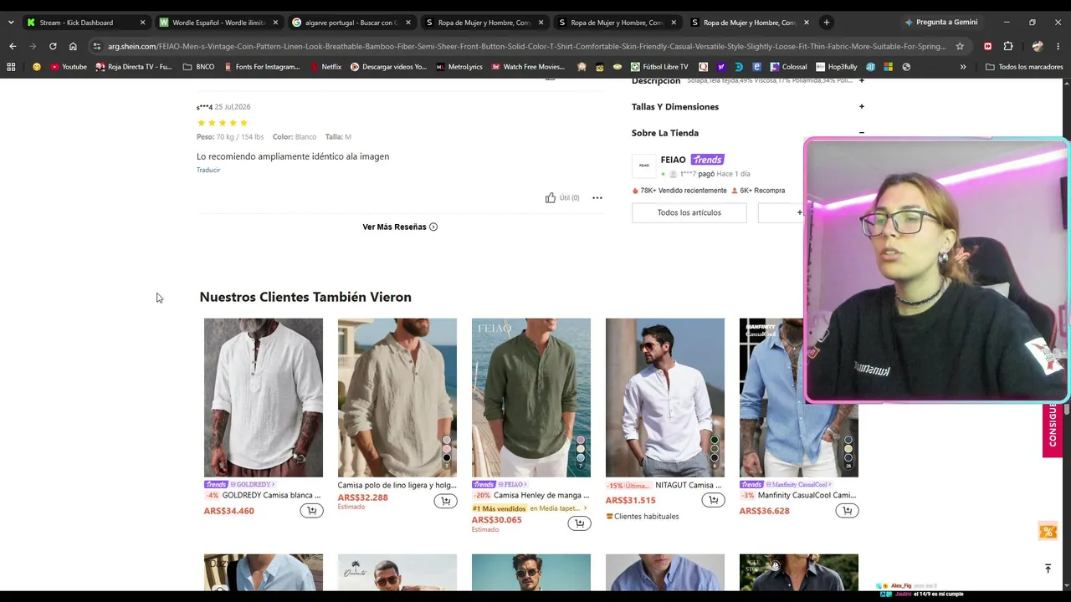Switch to the algarve portugal search tab
The height and width of the screenshot is (602, 1071).
[x=351, y=23]
